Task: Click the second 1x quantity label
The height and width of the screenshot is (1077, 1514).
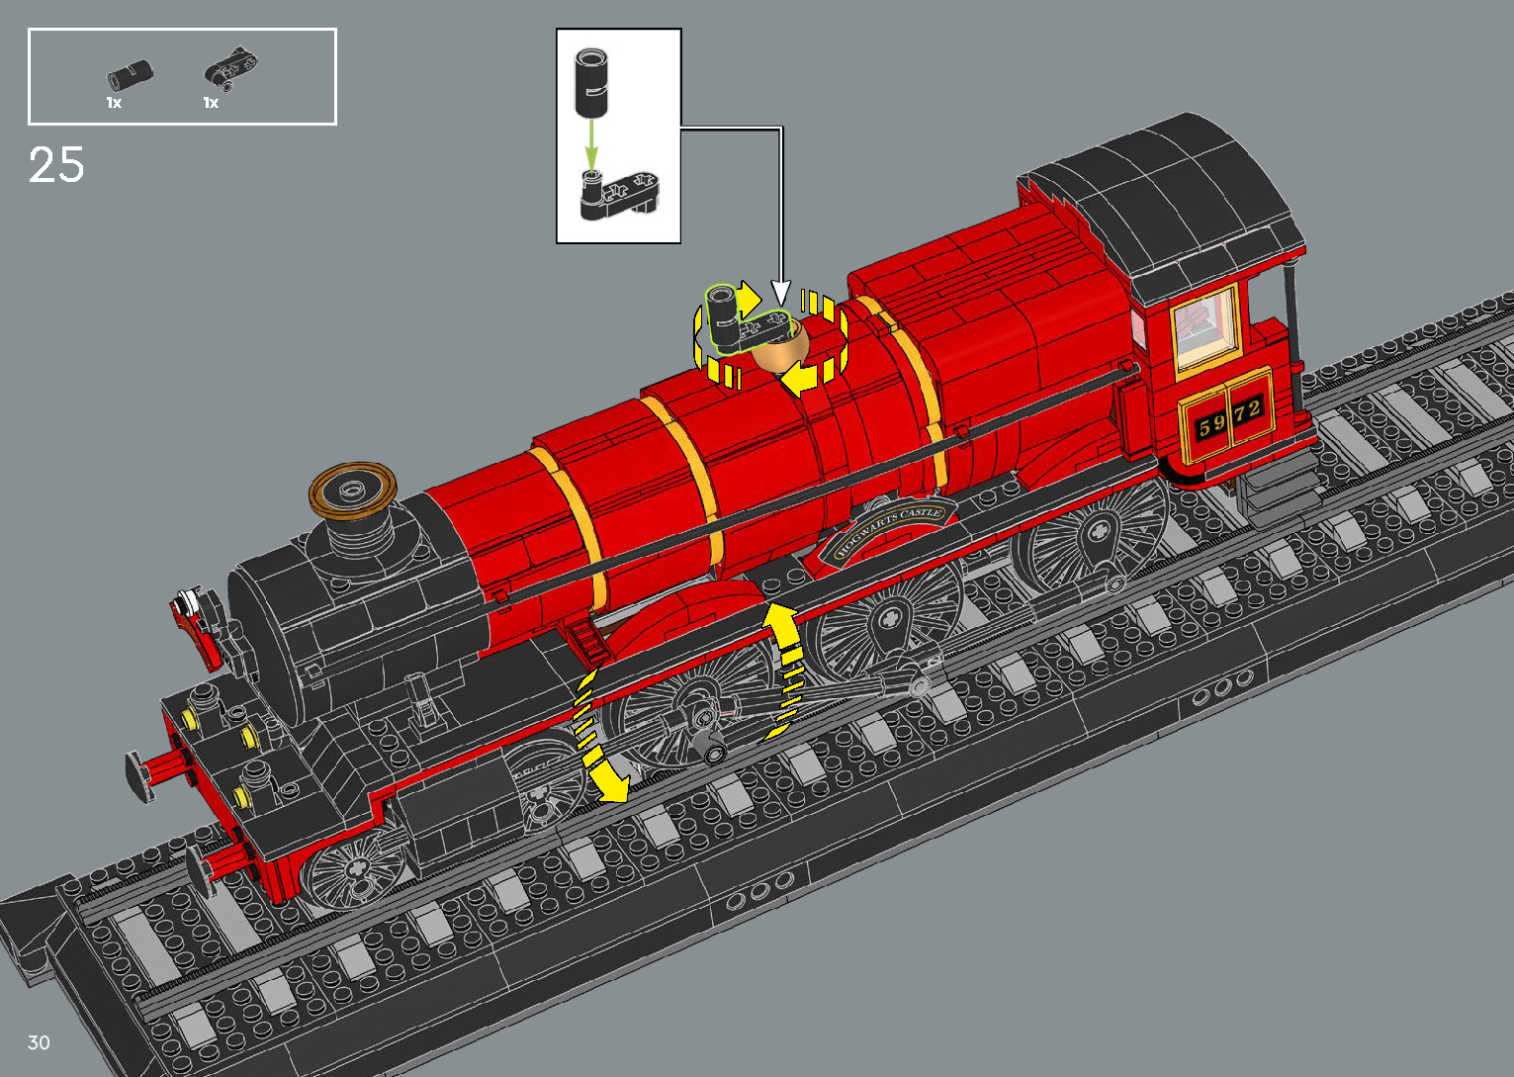Action: [x=211, y=103]
